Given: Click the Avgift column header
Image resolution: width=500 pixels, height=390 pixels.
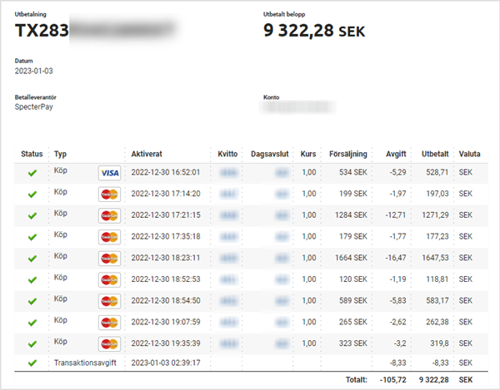Looking at the screenshot, I should coord(397,154).
